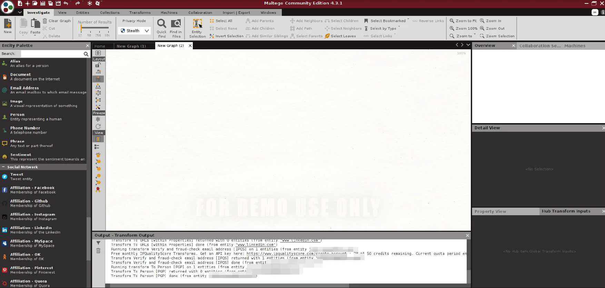Click Select Leaves

click(x=340, y=36)
